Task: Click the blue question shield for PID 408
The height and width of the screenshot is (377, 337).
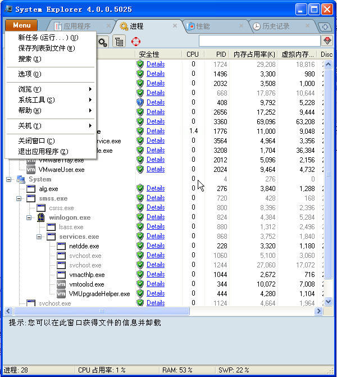Action: click(x=140, y=102)
